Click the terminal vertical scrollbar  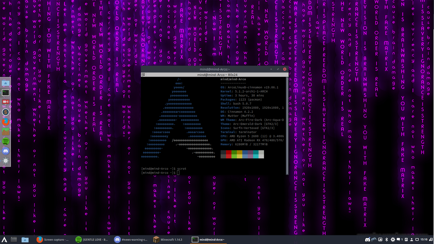[287, 126]
